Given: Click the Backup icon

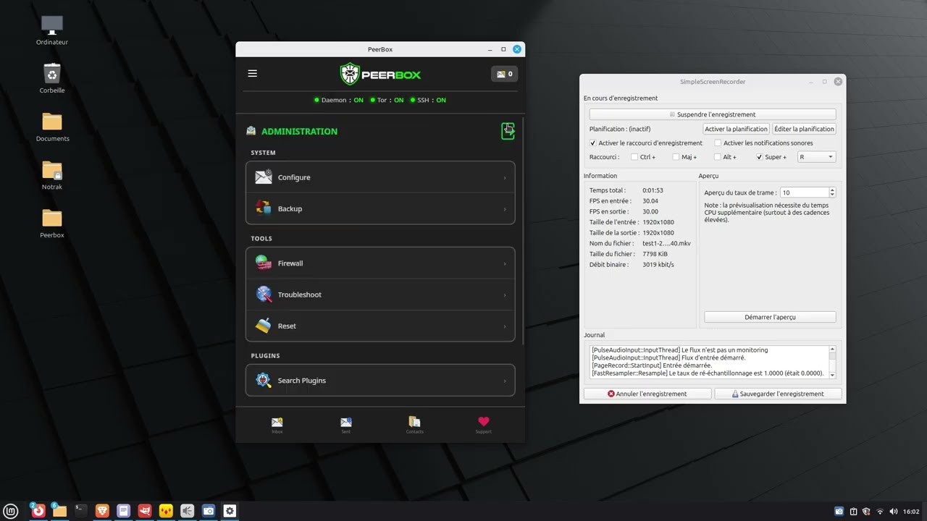Looking at the screenshot, I should pyautogui.click(x=263, y=208).
